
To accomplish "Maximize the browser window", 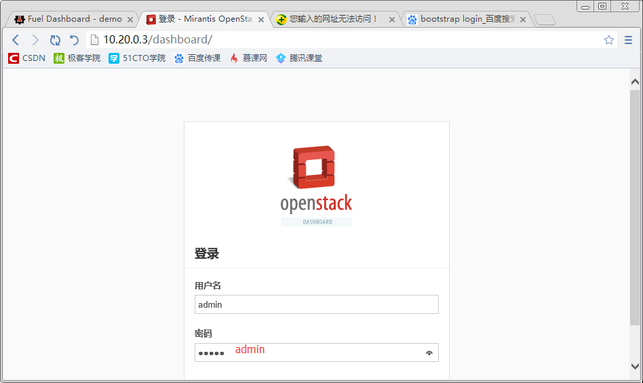I will pos(602,6).
